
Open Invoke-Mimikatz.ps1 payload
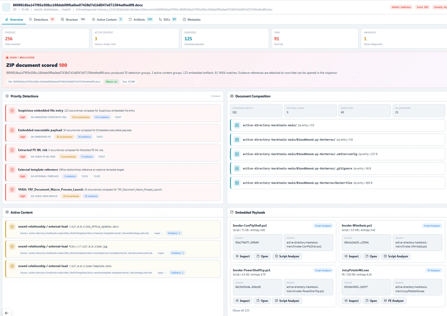click(371, 256)
